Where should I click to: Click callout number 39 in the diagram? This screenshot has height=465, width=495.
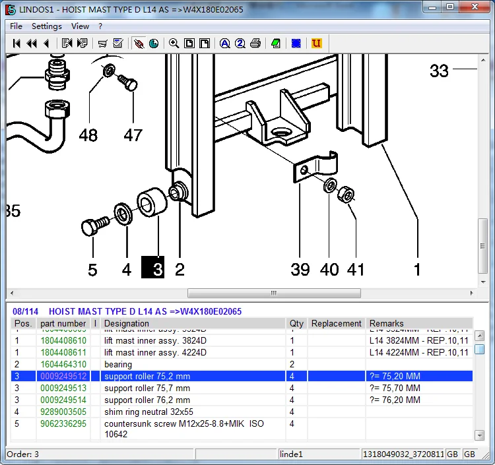(300, 269)
